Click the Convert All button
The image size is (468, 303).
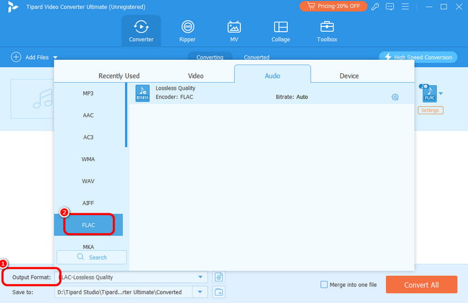(x=421, y=284)
